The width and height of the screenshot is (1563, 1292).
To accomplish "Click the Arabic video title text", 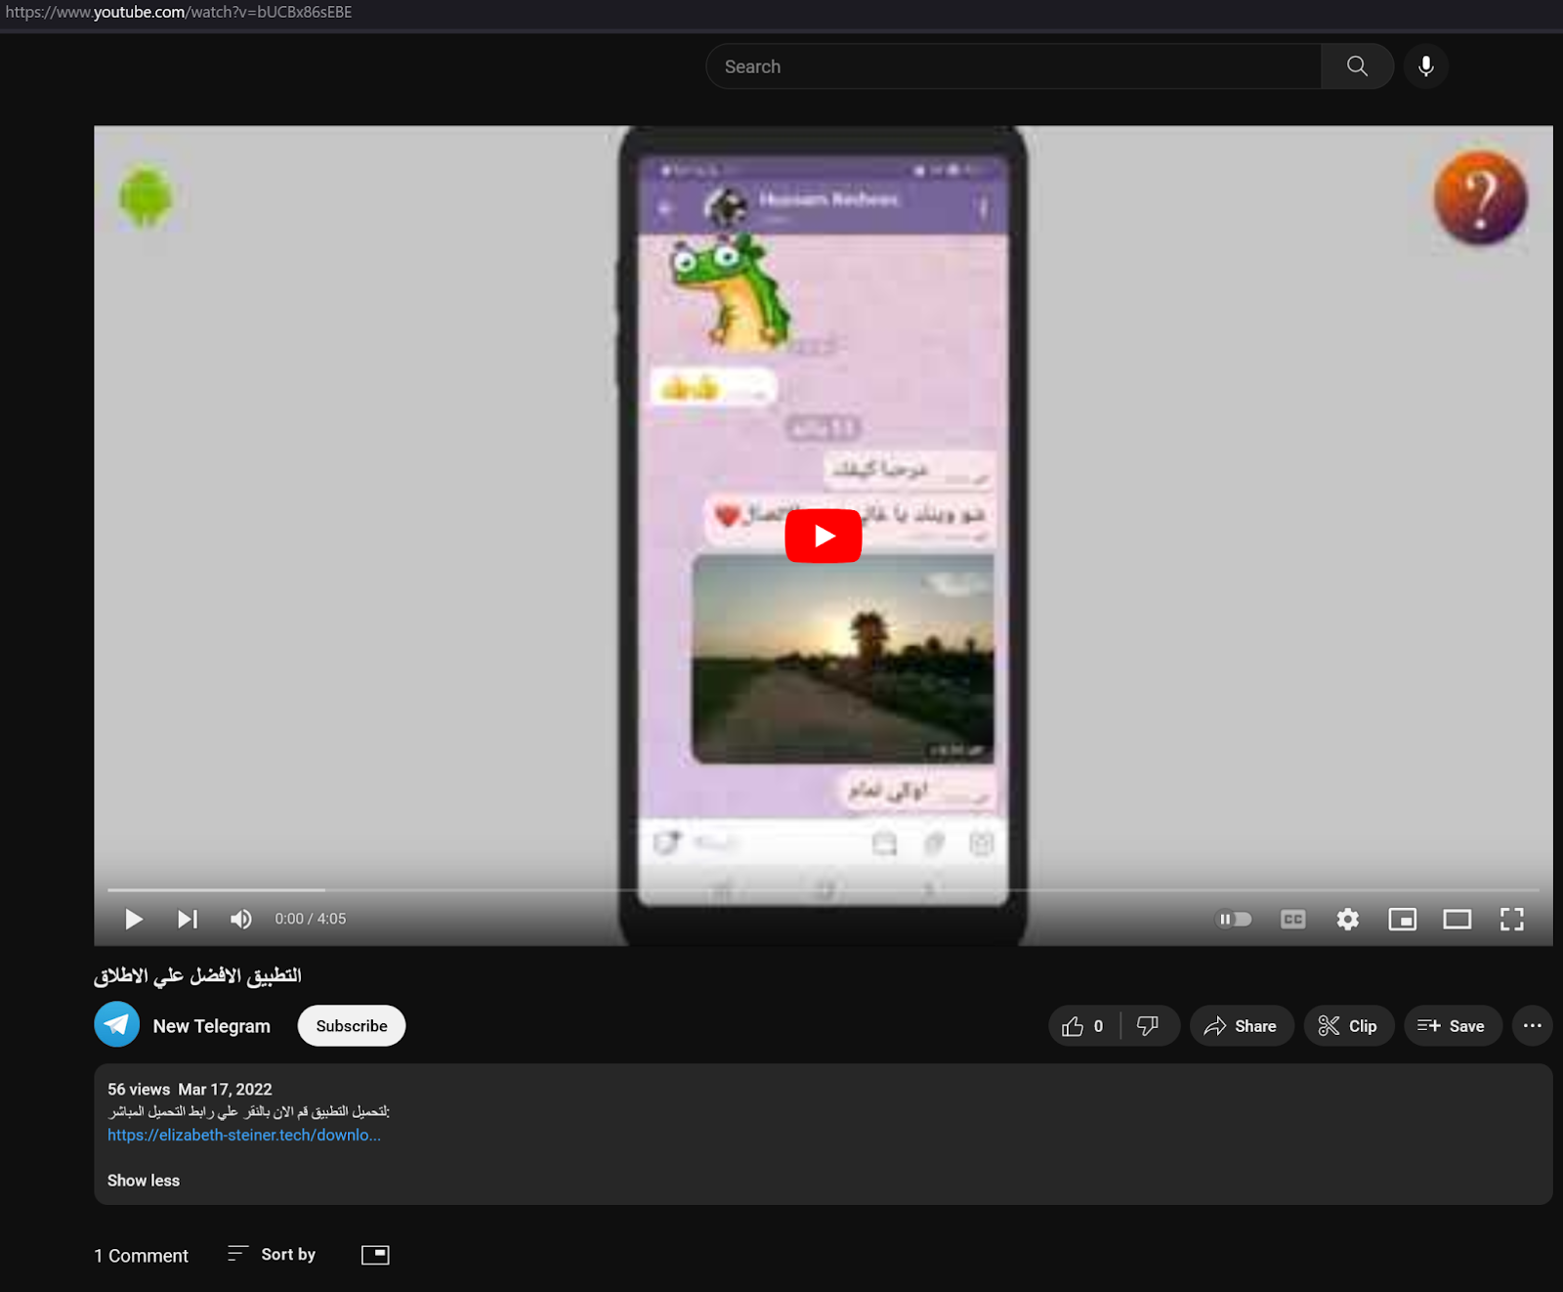I will point(197,975).
